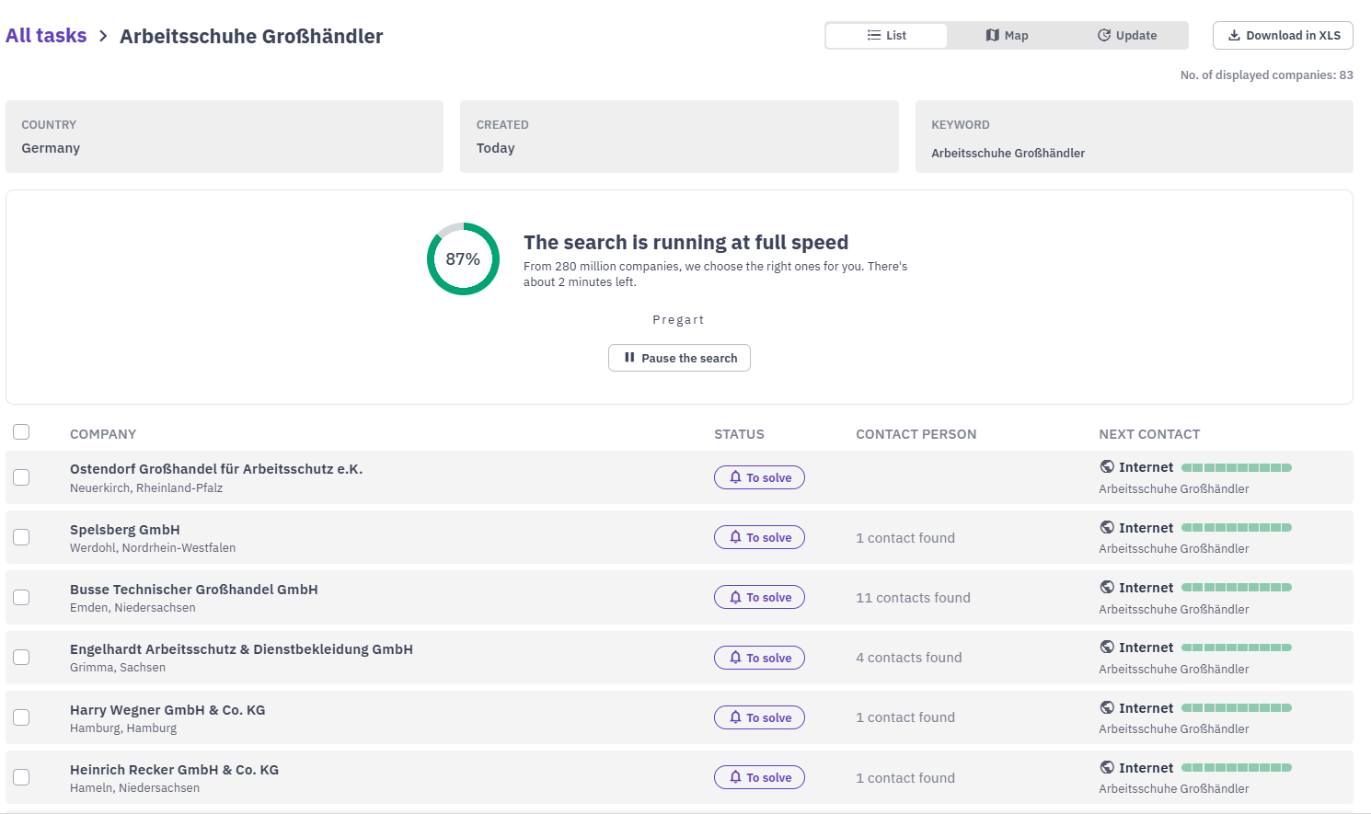Screen dimensions: 1371x814
Task: Click the Germany country value
Action: [51, 148]
